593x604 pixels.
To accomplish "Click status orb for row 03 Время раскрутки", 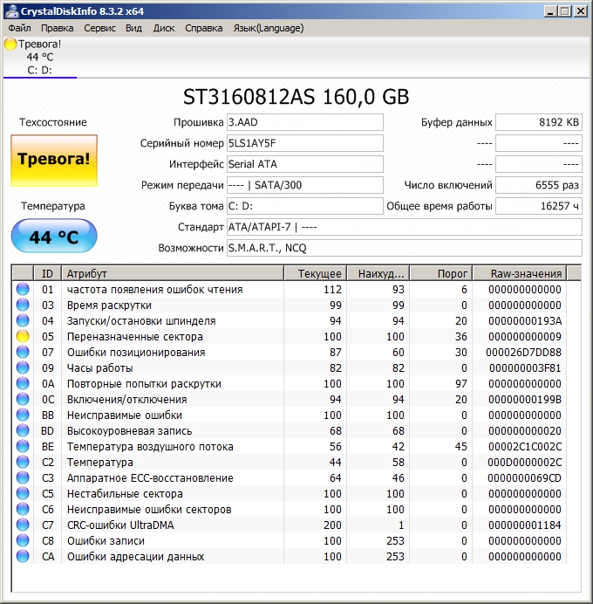I will tap(23, 305).
